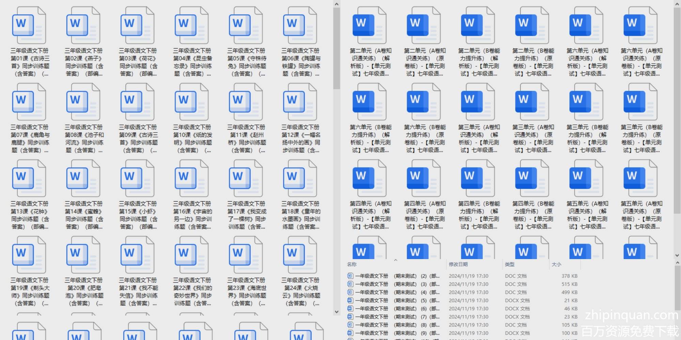The image size is (681, 340).
Task: Select the file name 第21课《我不能失信》
Action: pyautogui.click(x=138, y=292)
